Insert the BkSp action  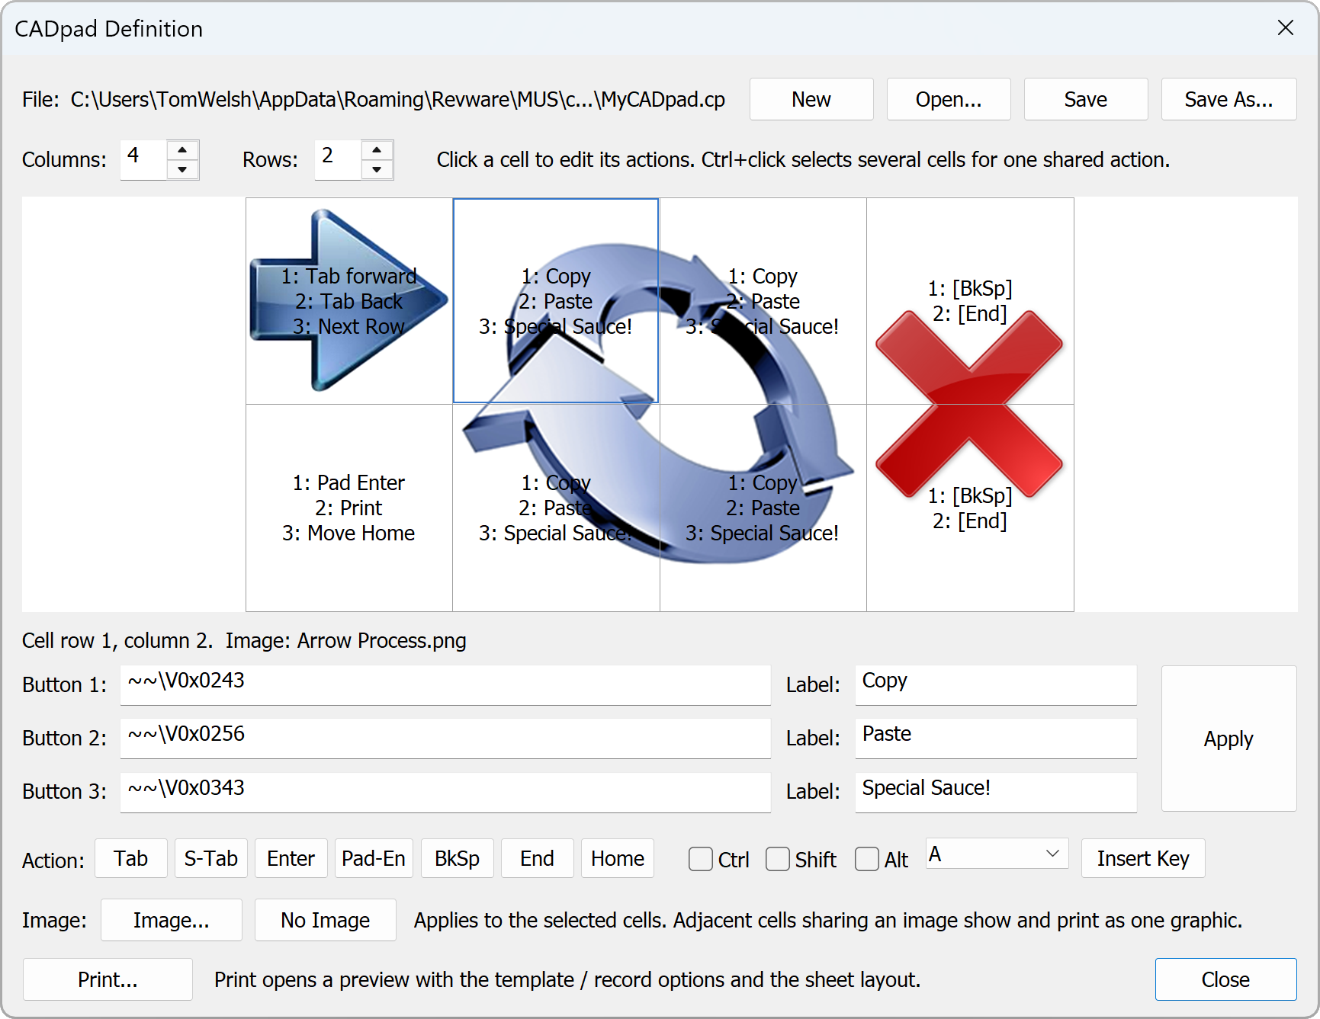click(x=458, y=858)
